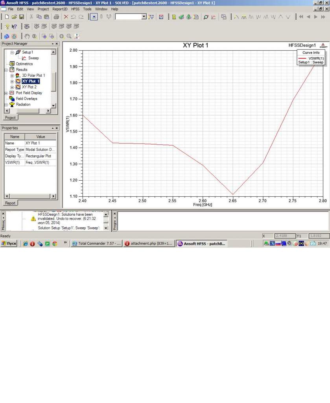
Task: Click the Paste clipboard icon
Action: pyautogui.click(x=47, y=17)
